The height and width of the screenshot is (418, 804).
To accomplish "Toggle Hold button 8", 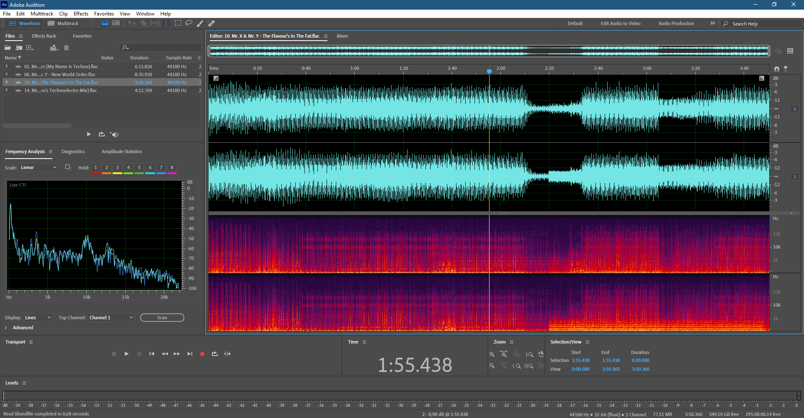I will pyautogui.click(x=172, y=168).
